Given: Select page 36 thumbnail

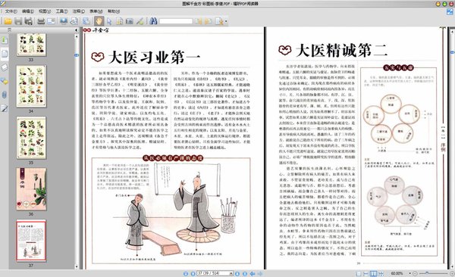Looking at the screenshot, I should [31, 189].
